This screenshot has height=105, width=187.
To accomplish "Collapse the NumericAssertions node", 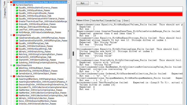I will click(11, 5).
